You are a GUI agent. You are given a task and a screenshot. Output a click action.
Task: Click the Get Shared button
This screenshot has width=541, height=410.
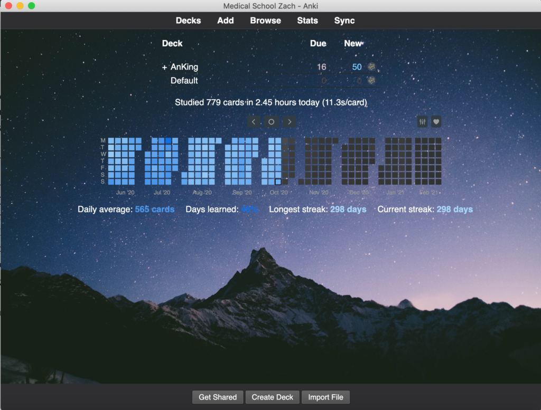tap(218, 397)
